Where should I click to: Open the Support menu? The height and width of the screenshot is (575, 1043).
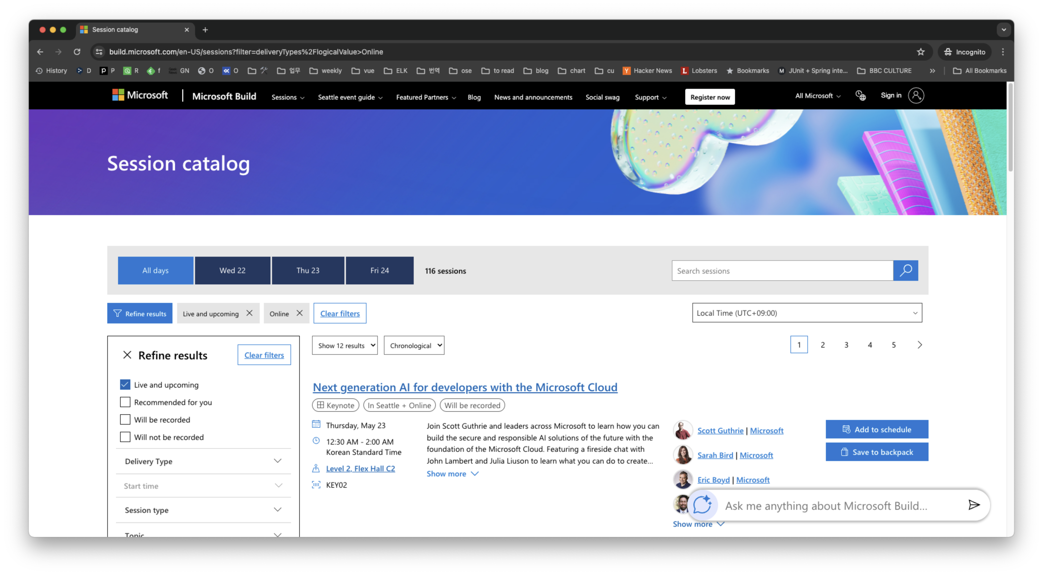[x=650, y=97]
